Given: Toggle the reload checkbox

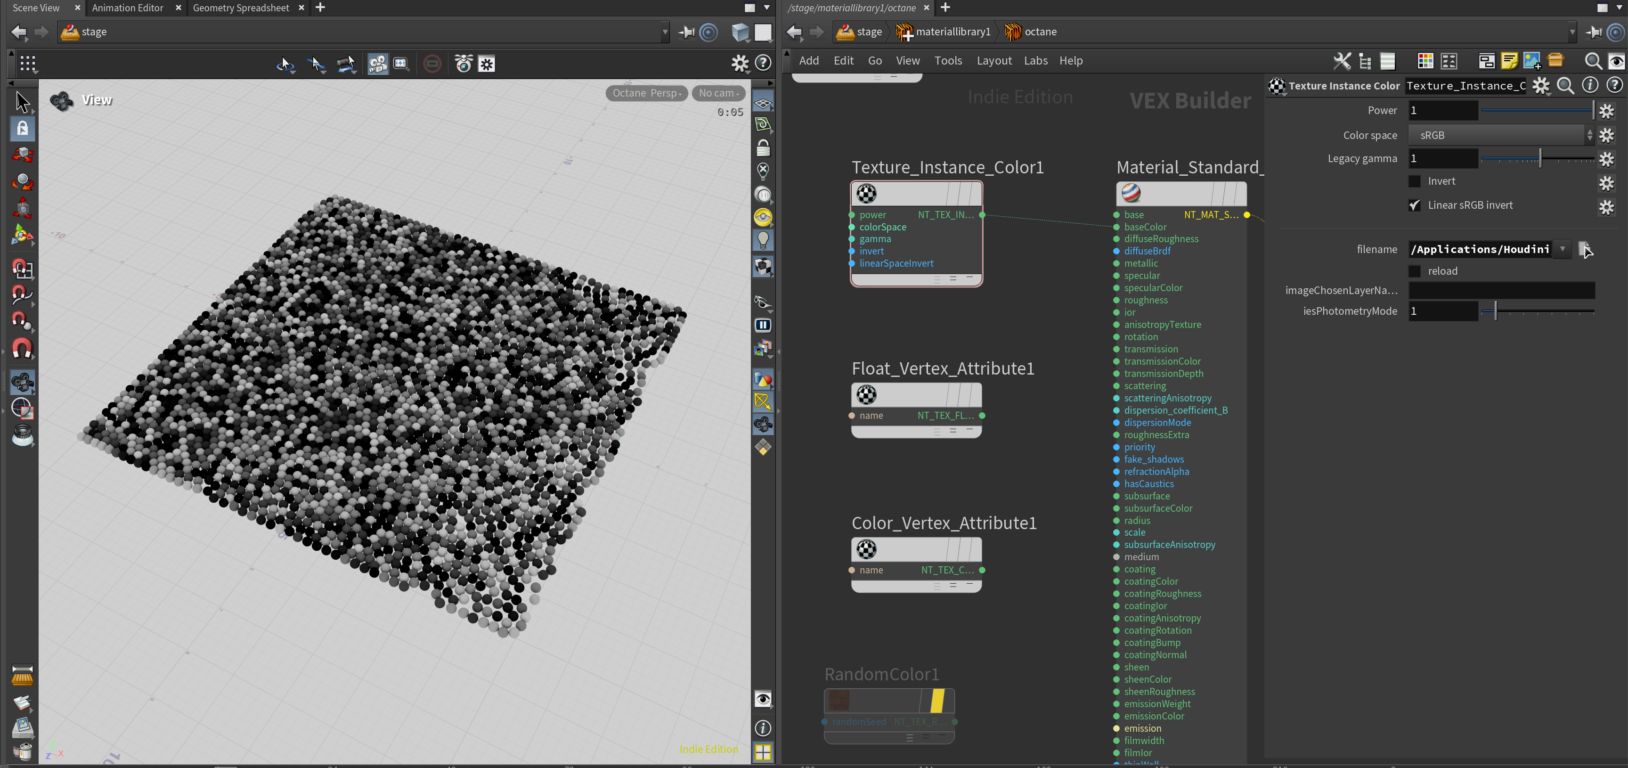Looking at the screenshot, I should 1415,271.
